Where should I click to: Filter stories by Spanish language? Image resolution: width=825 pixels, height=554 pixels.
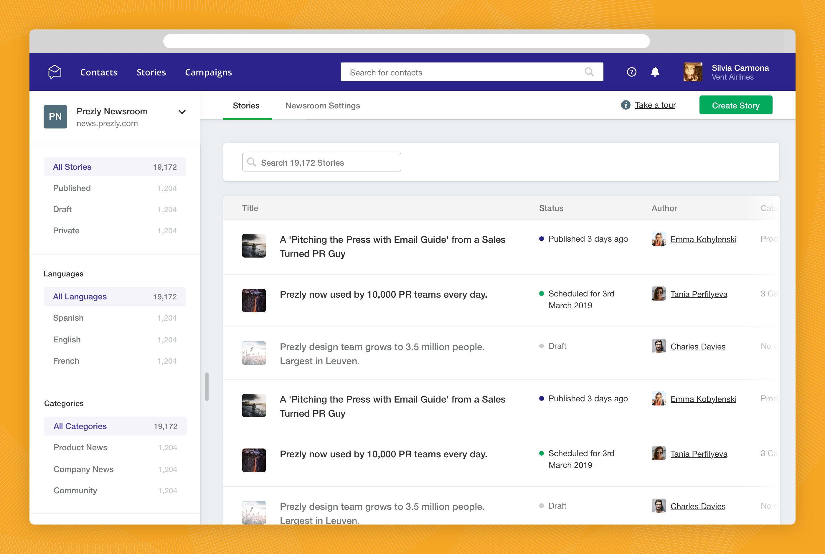(x=115, y=318)
